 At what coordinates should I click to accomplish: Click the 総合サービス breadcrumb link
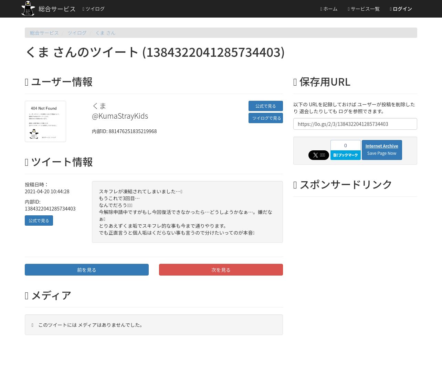tap(44, 33)
